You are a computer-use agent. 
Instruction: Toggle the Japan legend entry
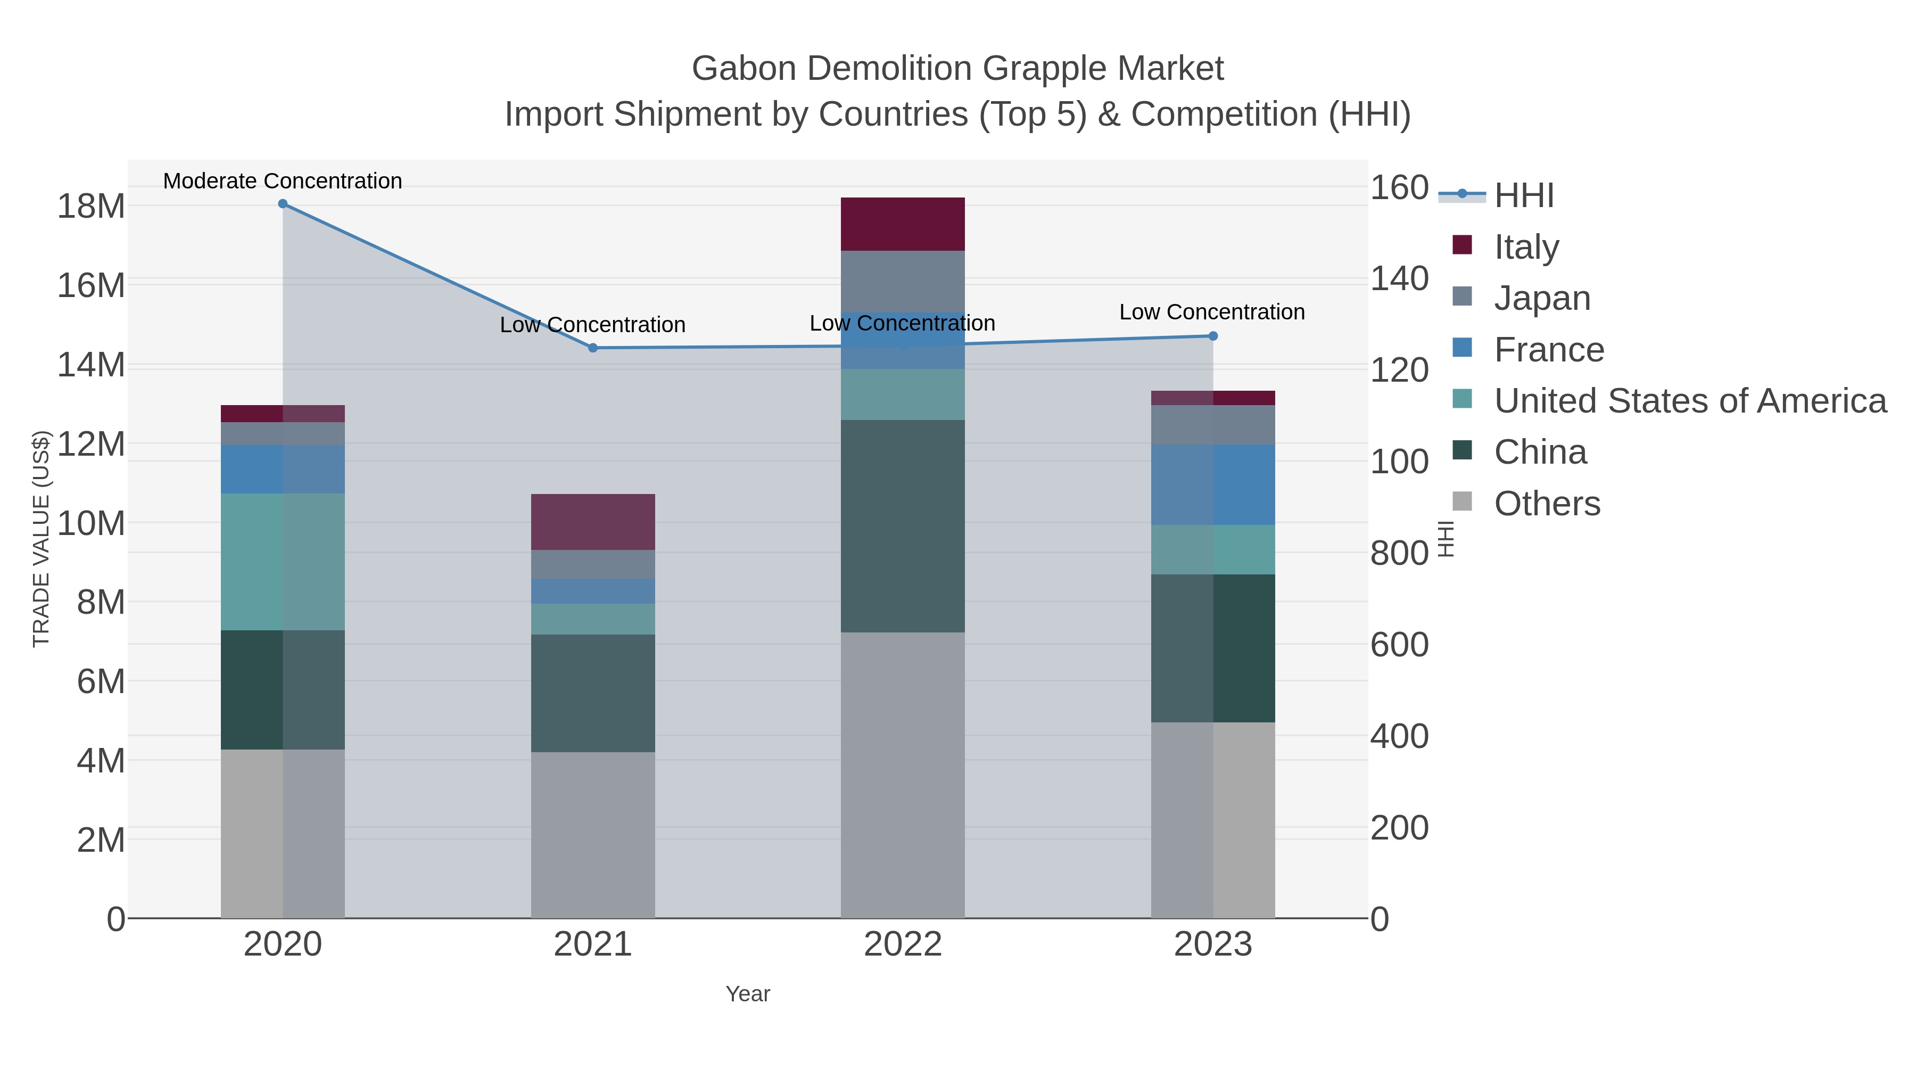pyautogui.click(x=1521, y=298)
